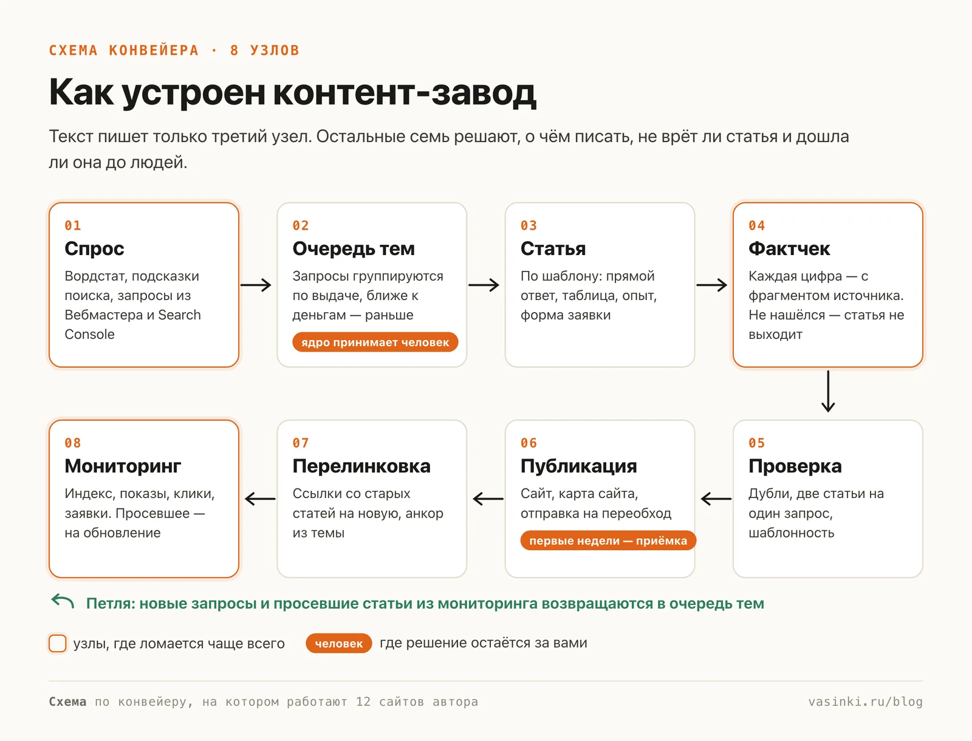This screenshot has width=972, height=741.
Task: Click the «Публикация» card title
Action: (x=578, y=466)
